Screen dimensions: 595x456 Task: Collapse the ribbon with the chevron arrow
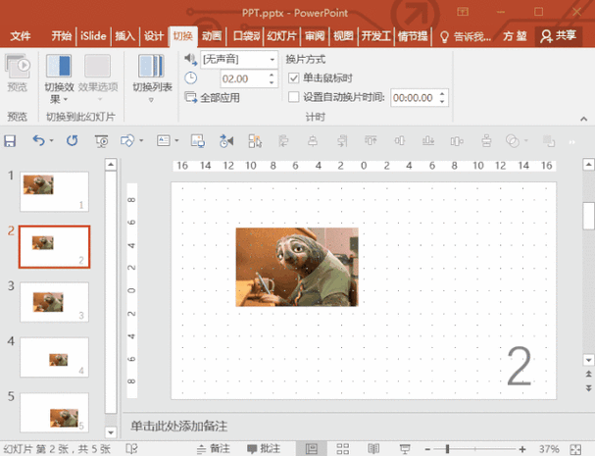(584, 119)
